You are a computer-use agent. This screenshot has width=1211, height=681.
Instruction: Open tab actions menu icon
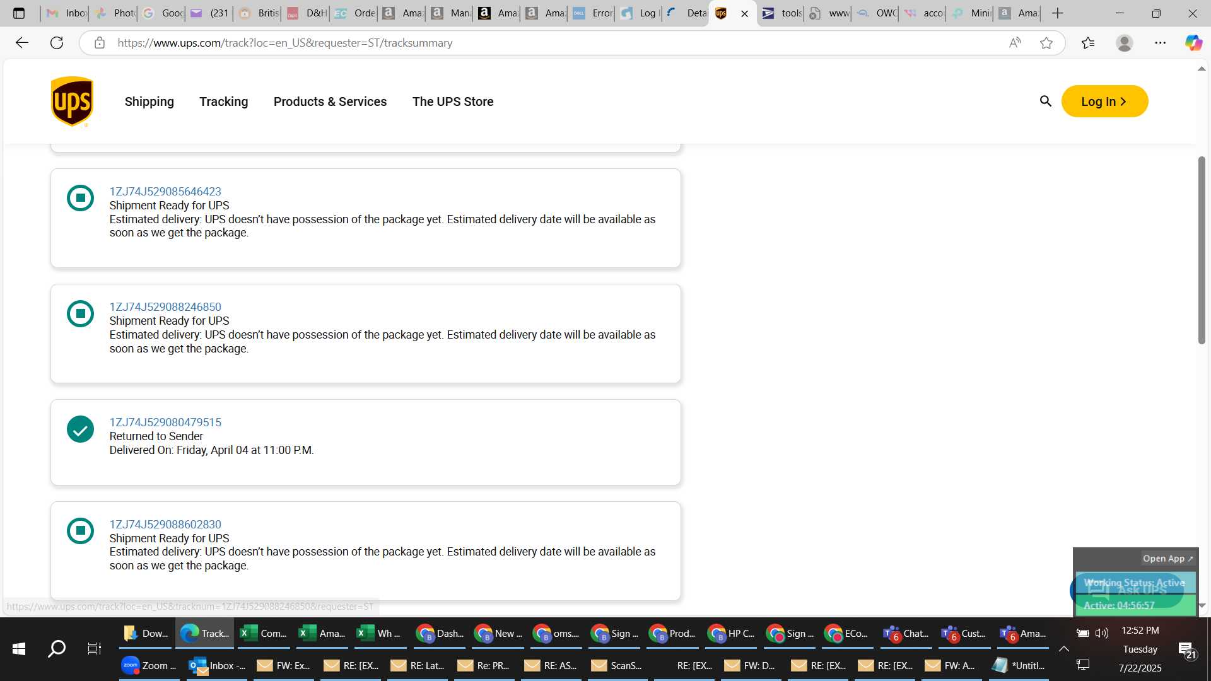coord(19,13)
